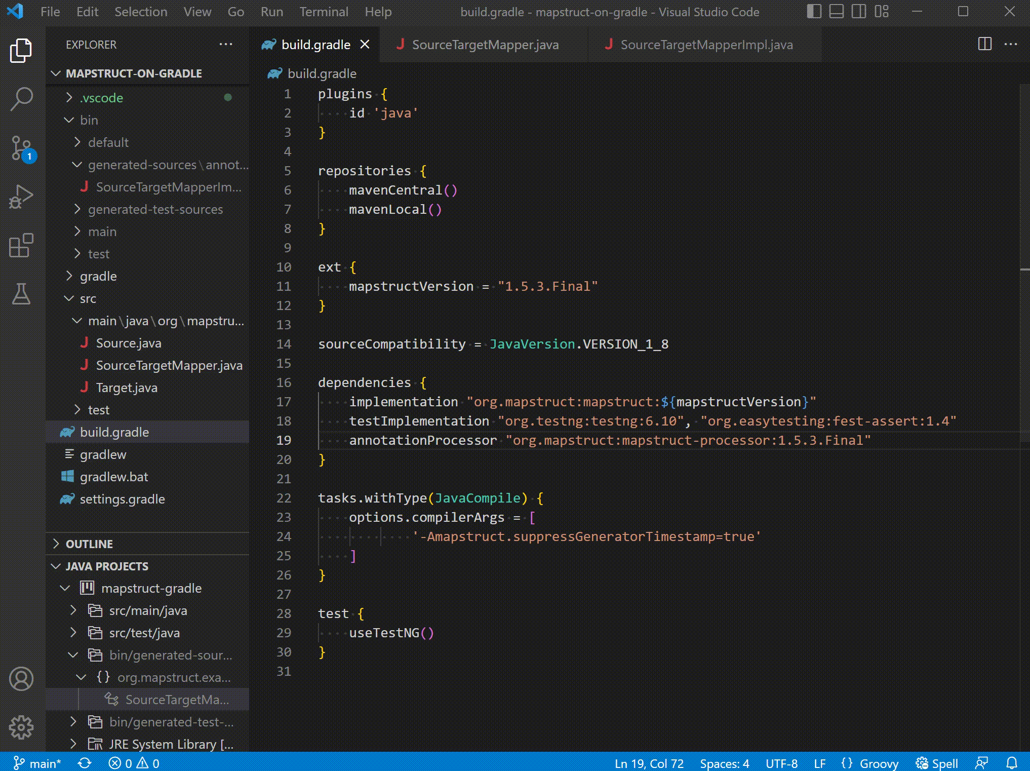Open the Terminal menu
This screenshot has width=1030, height=771.
pos(324,12)
